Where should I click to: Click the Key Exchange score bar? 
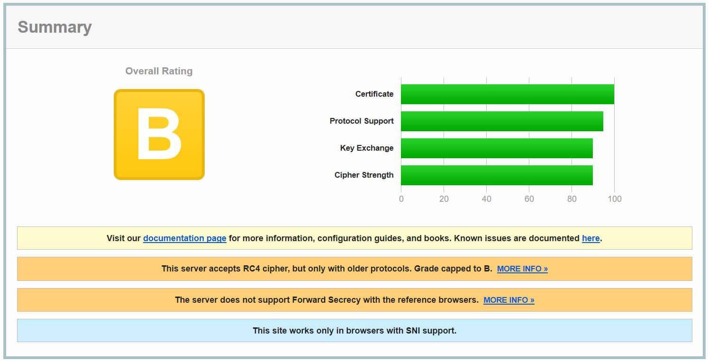497,148
